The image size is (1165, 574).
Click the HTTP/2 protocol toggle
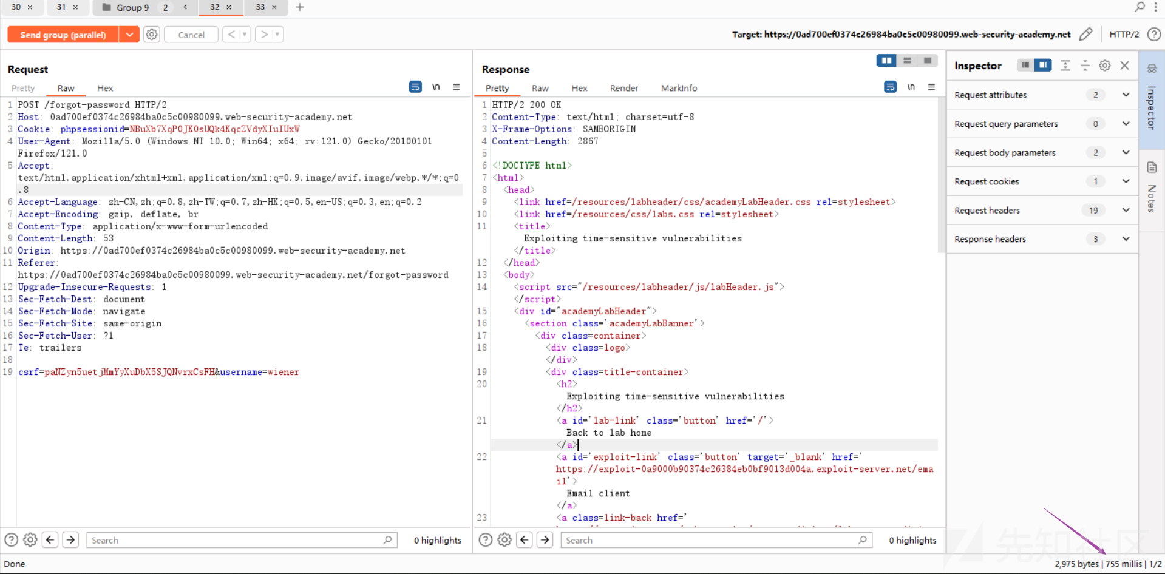click(1124, 34)
